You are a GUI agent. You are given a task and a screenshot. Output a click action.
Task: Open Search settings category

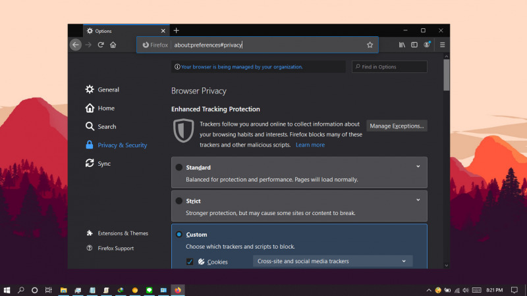coord(101,126)
